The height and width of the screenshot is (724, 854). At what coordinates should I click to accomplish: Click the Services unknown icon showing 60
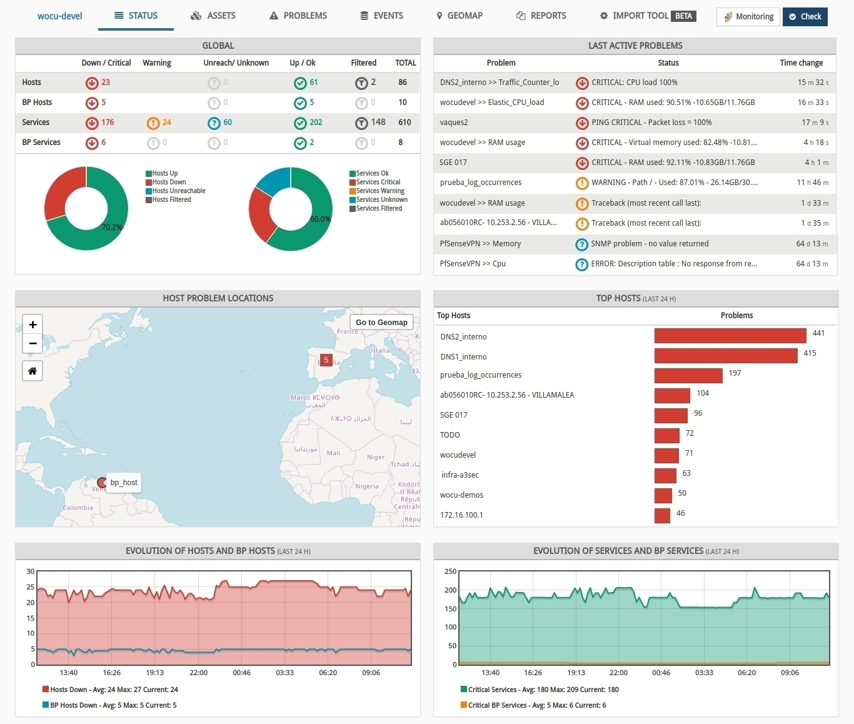[214, 123]
